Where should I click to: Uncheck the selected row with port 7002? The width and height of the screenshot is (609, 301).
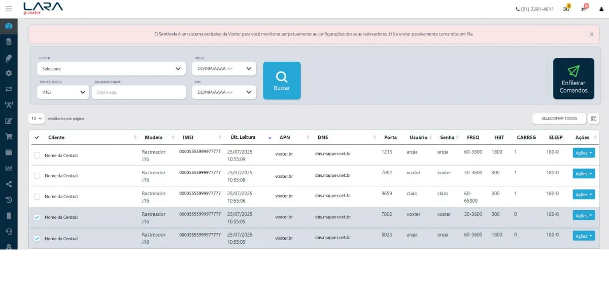[37, 217]
